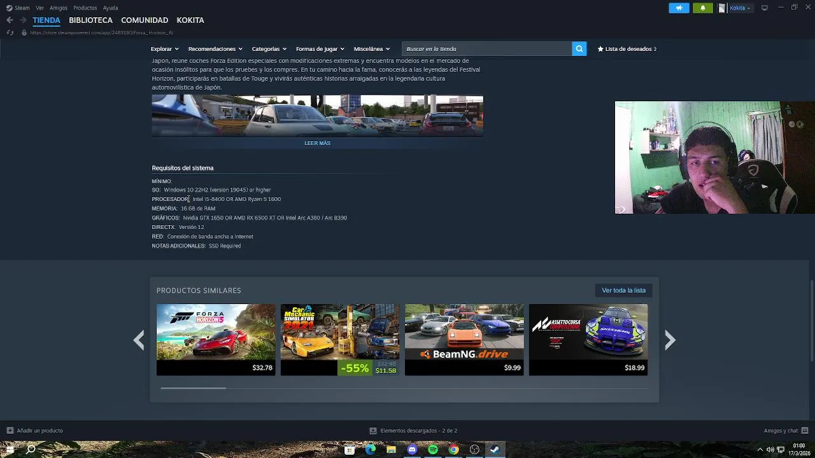Click the $18.99 Assetto Corsa price
Viewport: 815px width, 458px height.
635,368
